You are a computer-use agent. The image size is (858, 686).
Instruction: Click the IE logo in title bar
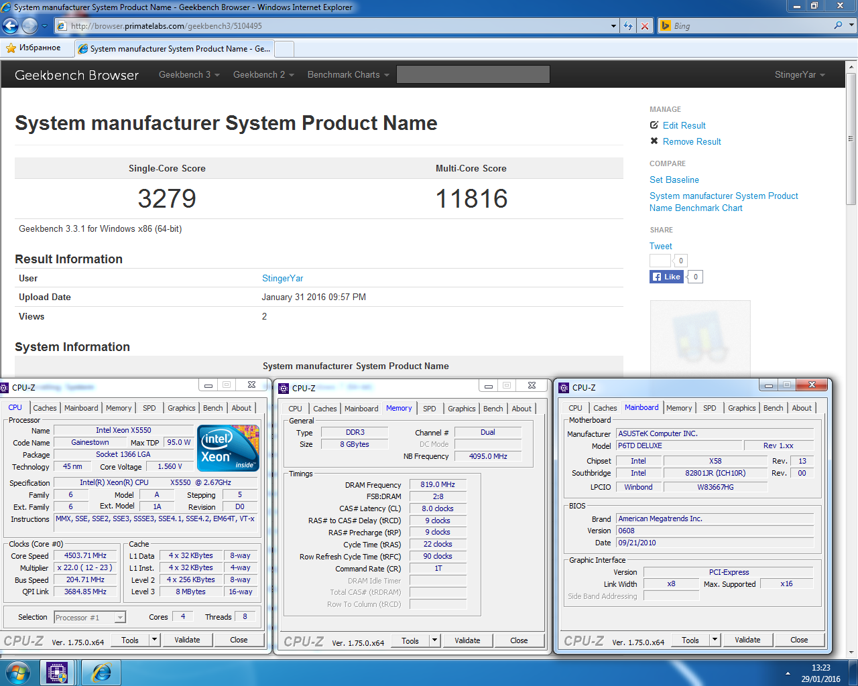[x=7, y=7]
